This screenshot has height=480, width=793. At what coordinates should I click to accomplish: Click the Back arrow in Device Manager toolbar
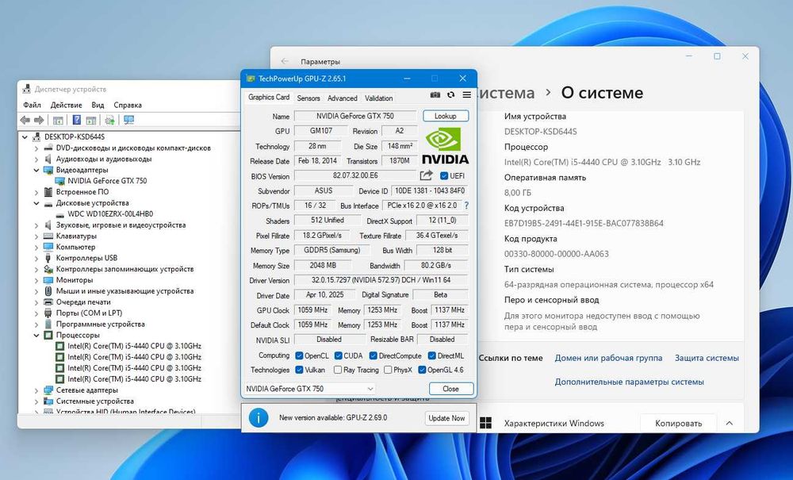click(x=25, y=120)
